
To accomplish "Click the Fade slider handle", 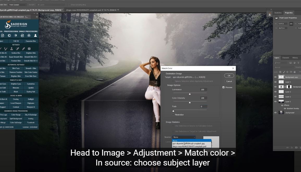I will pos(173,111).
